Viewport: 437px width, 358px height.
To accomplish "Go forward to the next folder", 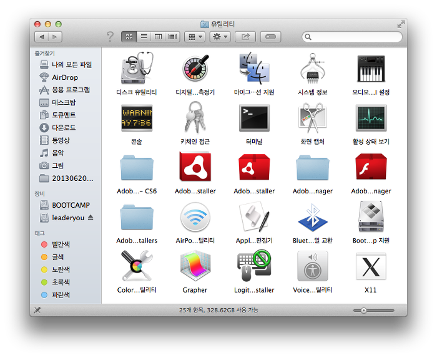I will coord(55,37).
